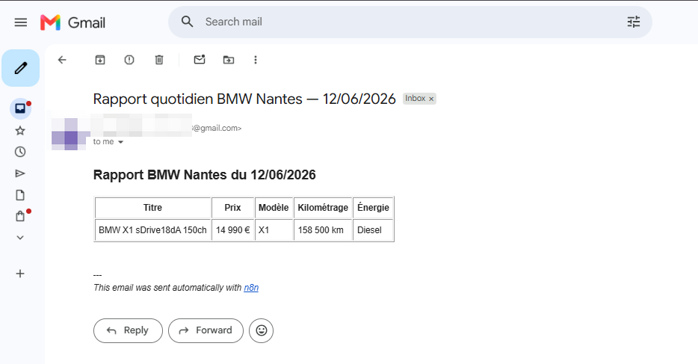
Task: Expand More labels chevron in sidebar
Action: [20, 238]
